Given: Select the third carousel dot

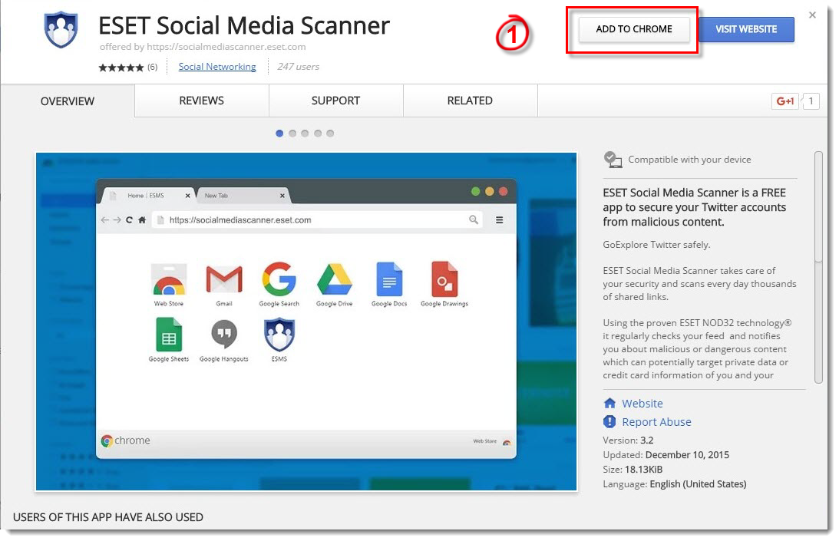Looking at the screenshot, I should pyautogui.click(x=305, y=134).
